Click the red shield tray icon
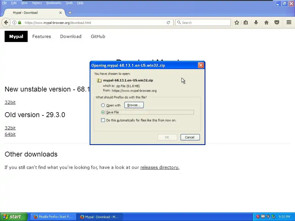295x221 pixels. coord(258,217)
